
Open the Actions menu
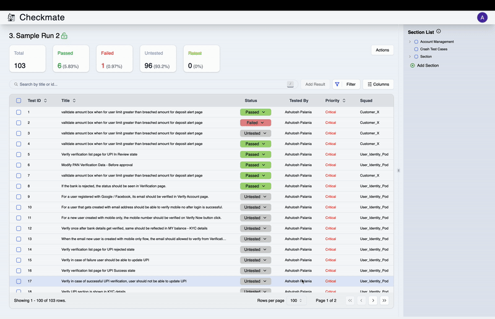tap(382, 50)
